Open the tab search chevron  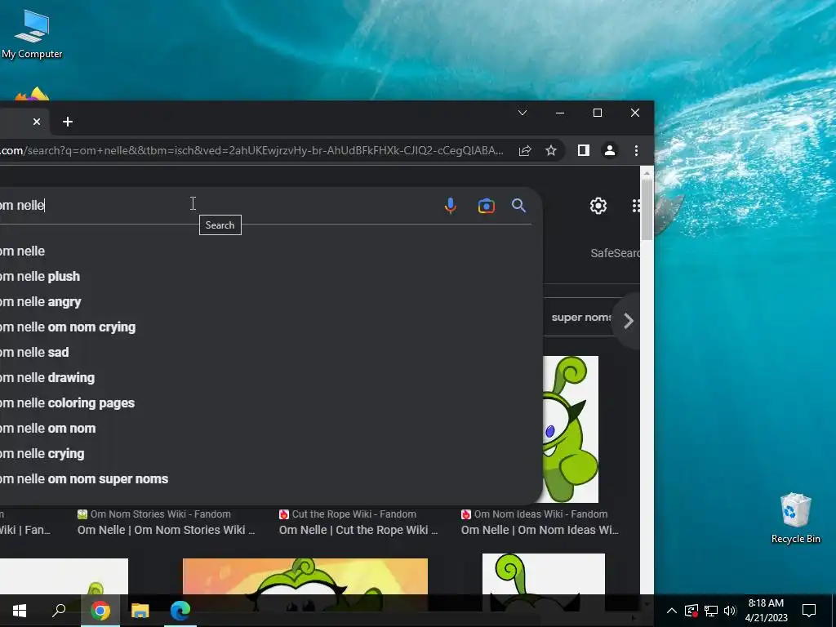[x=522, y=113]
